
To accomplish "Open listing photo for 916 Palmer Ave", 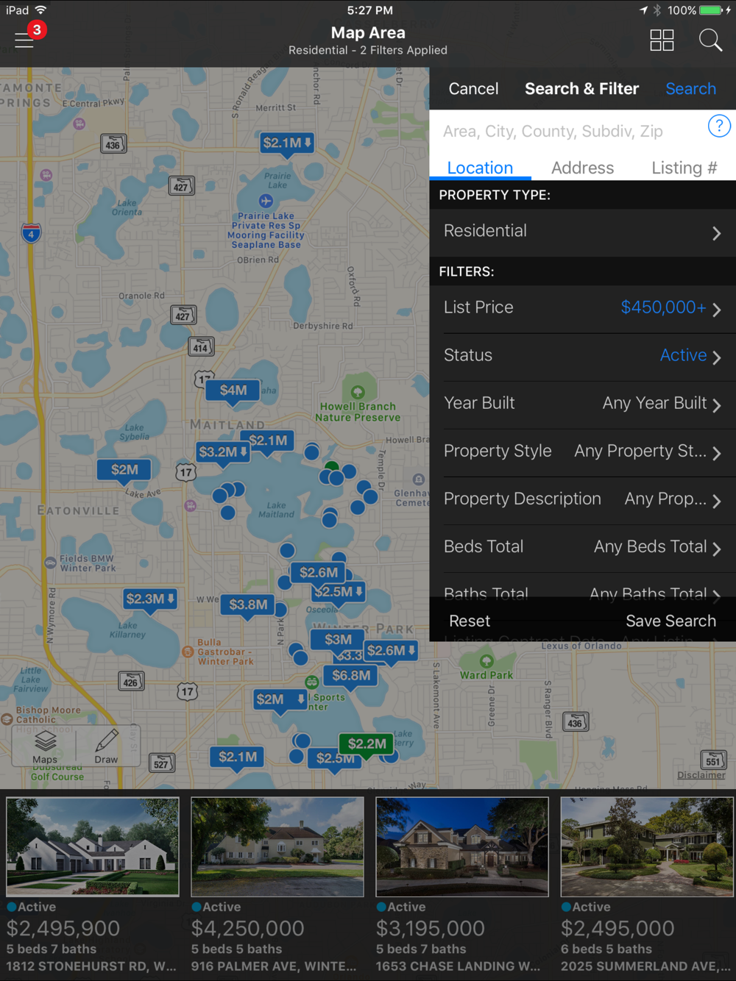I will 277,847.
